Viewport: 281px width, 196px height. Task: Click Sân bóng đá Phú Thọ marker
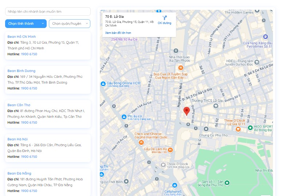[227, 183]
